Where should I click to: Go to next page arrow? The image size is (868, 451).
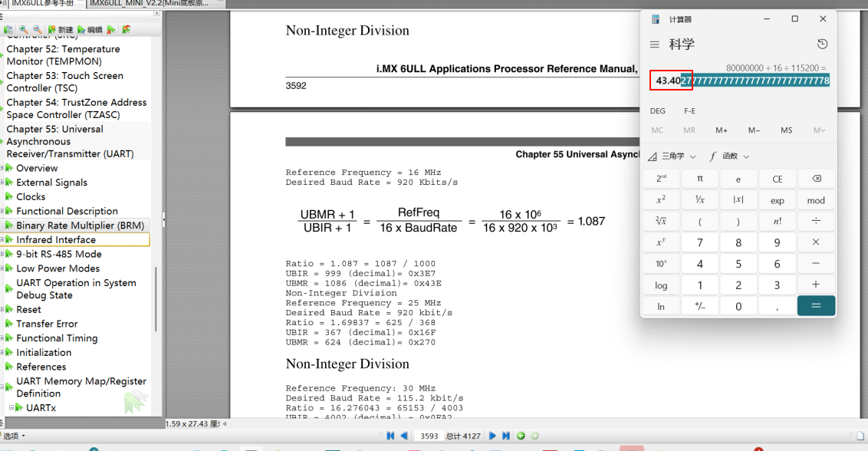coord(492,436)
